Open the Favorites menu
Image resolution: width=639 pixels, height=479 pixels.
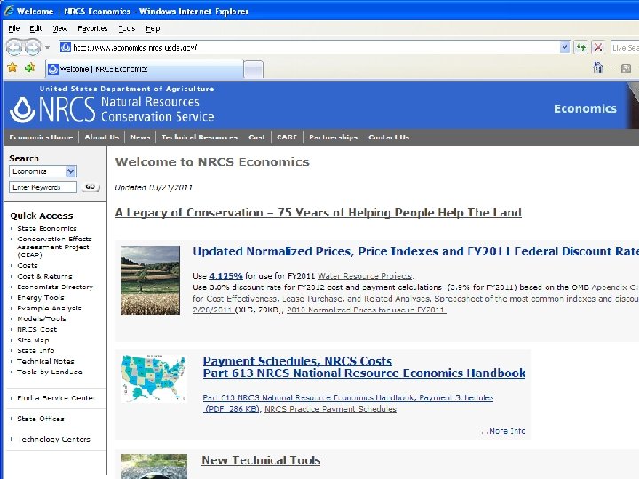click(x=92, y=28)
